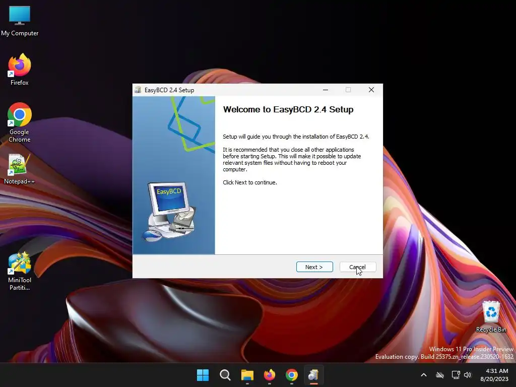This screenshot has width=516, height=387.
Task: Select the Notepad++ desktop shortcut
Action: 20,169
